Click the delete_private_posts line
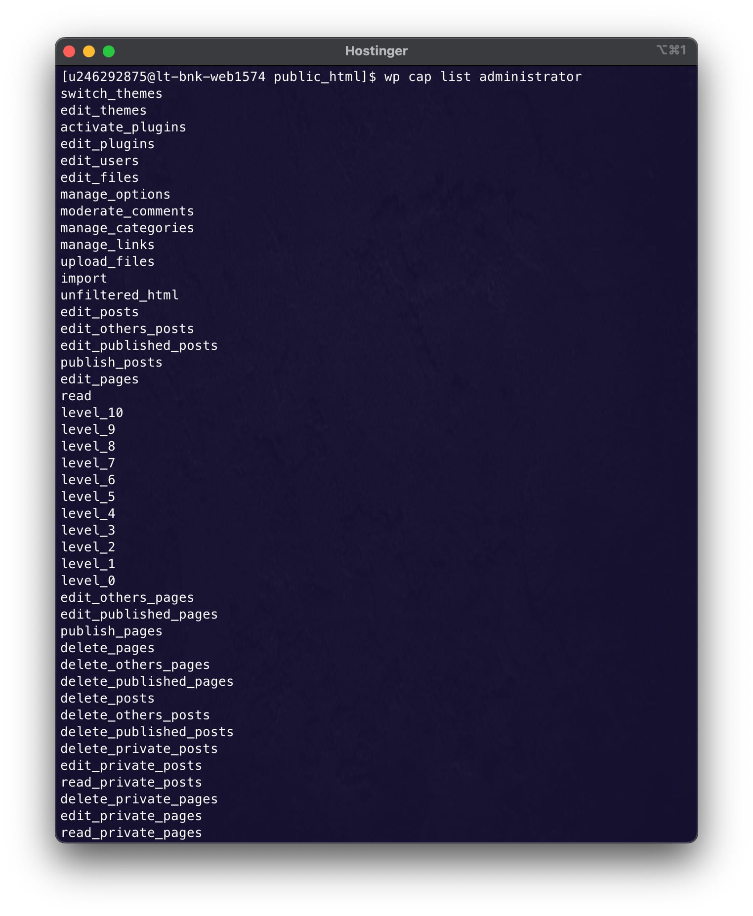The height and width of the screenshot is (916, 753). tap(139, 749)
